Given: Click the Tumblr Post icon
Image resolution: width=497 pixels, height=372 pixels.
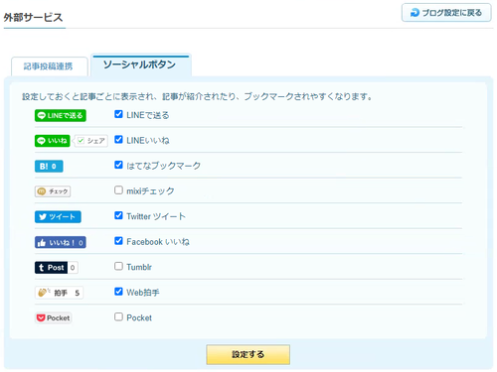Looking at the screenshot, I should coord(56,268).
